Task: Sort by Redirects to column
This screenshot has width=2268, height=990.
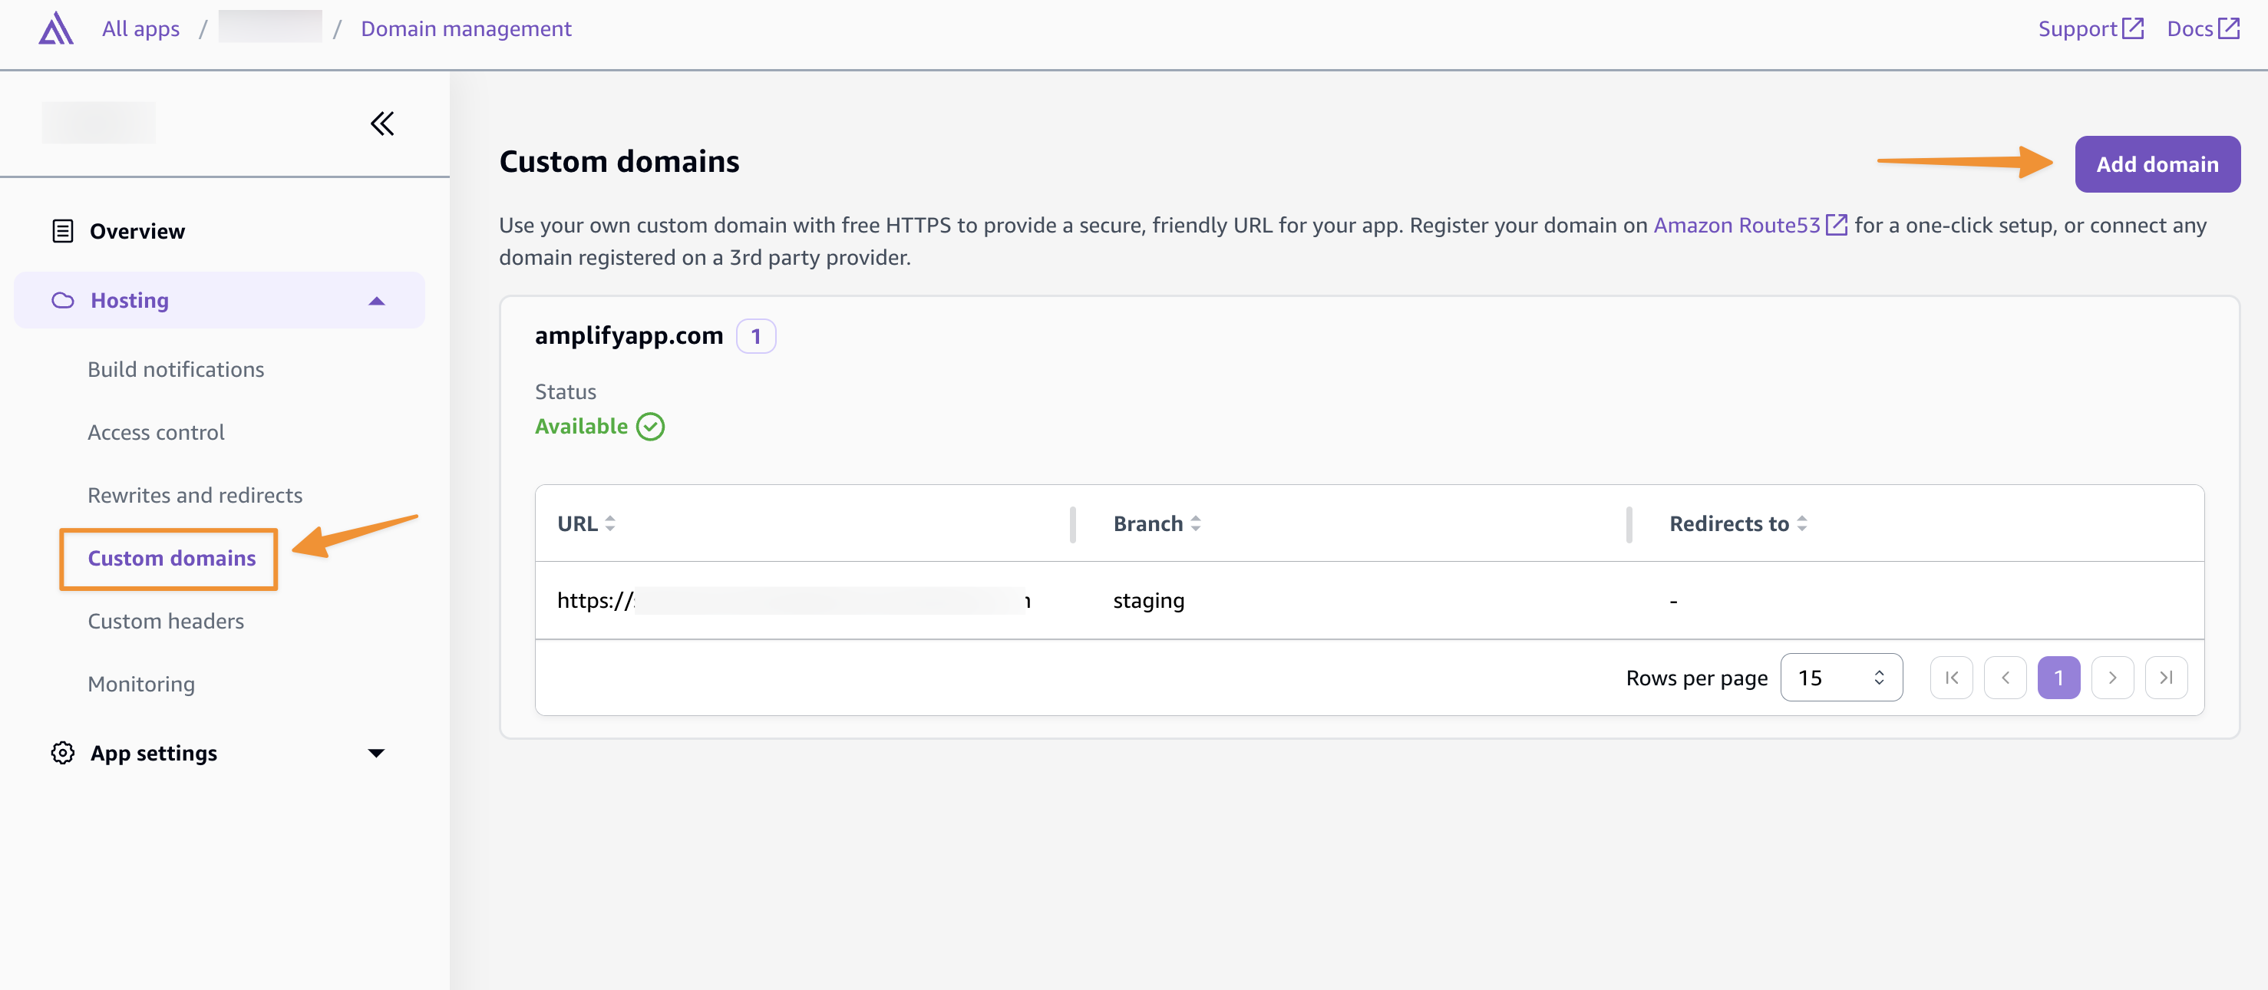Action: [x=1801, y=523]
